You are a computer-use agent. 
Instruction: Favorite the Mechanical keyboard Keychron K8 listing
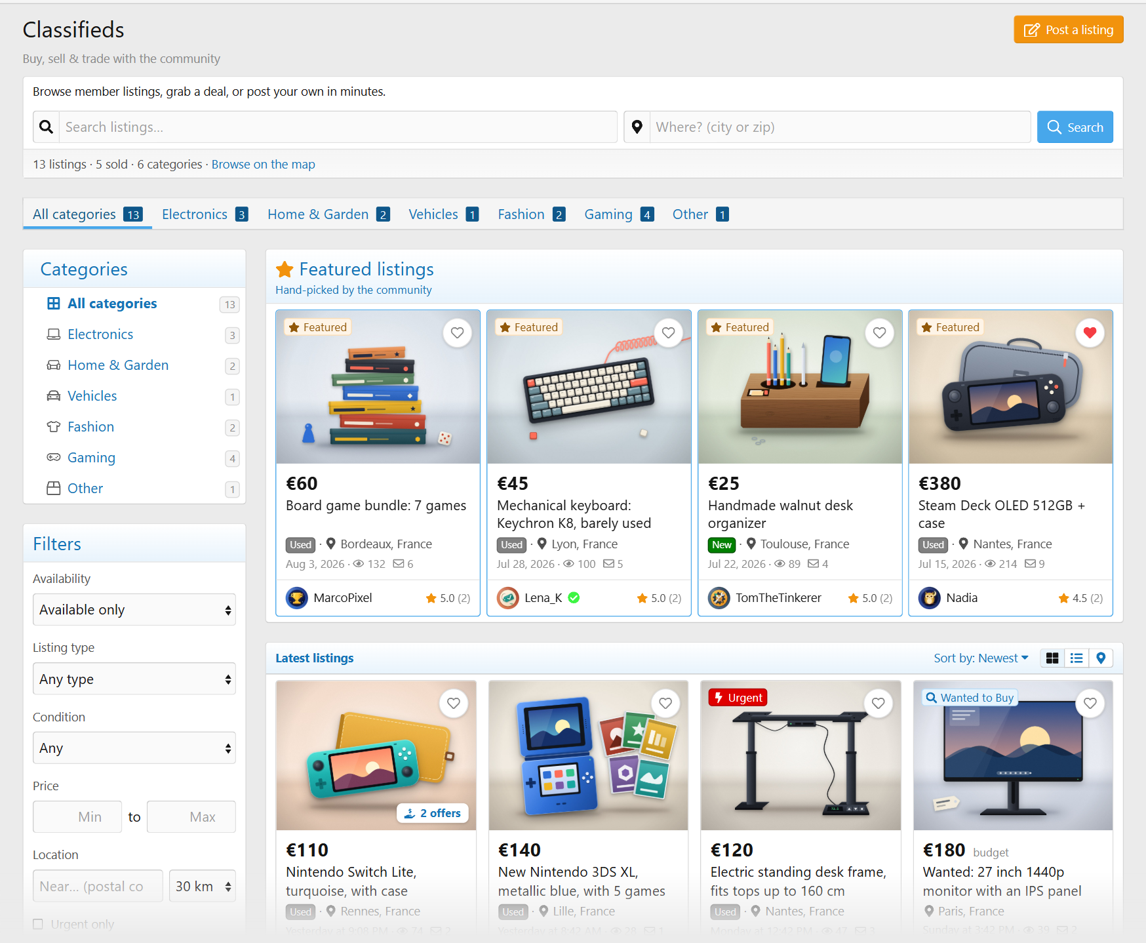(668, 333)
